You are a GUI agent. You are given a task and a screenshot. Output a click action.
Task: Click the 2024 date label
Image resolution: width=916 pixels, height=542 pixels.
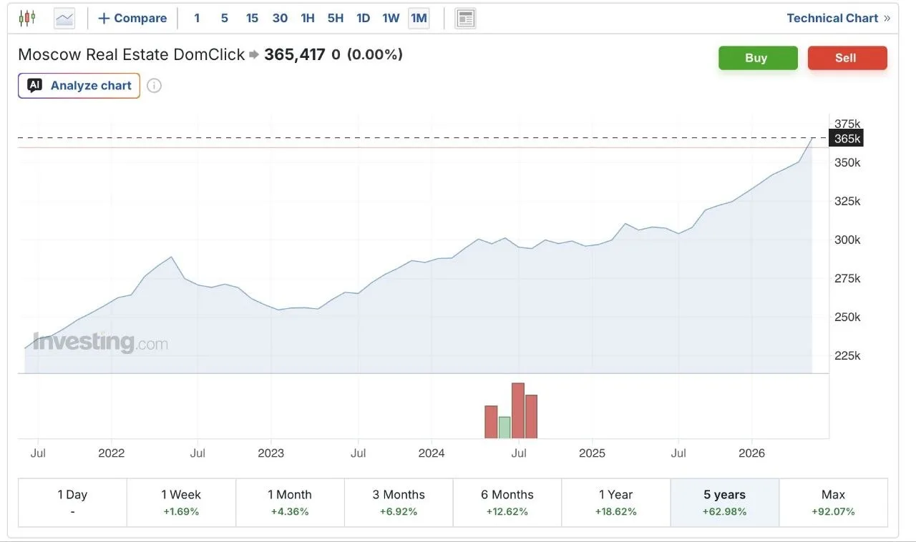coord(432,453)
